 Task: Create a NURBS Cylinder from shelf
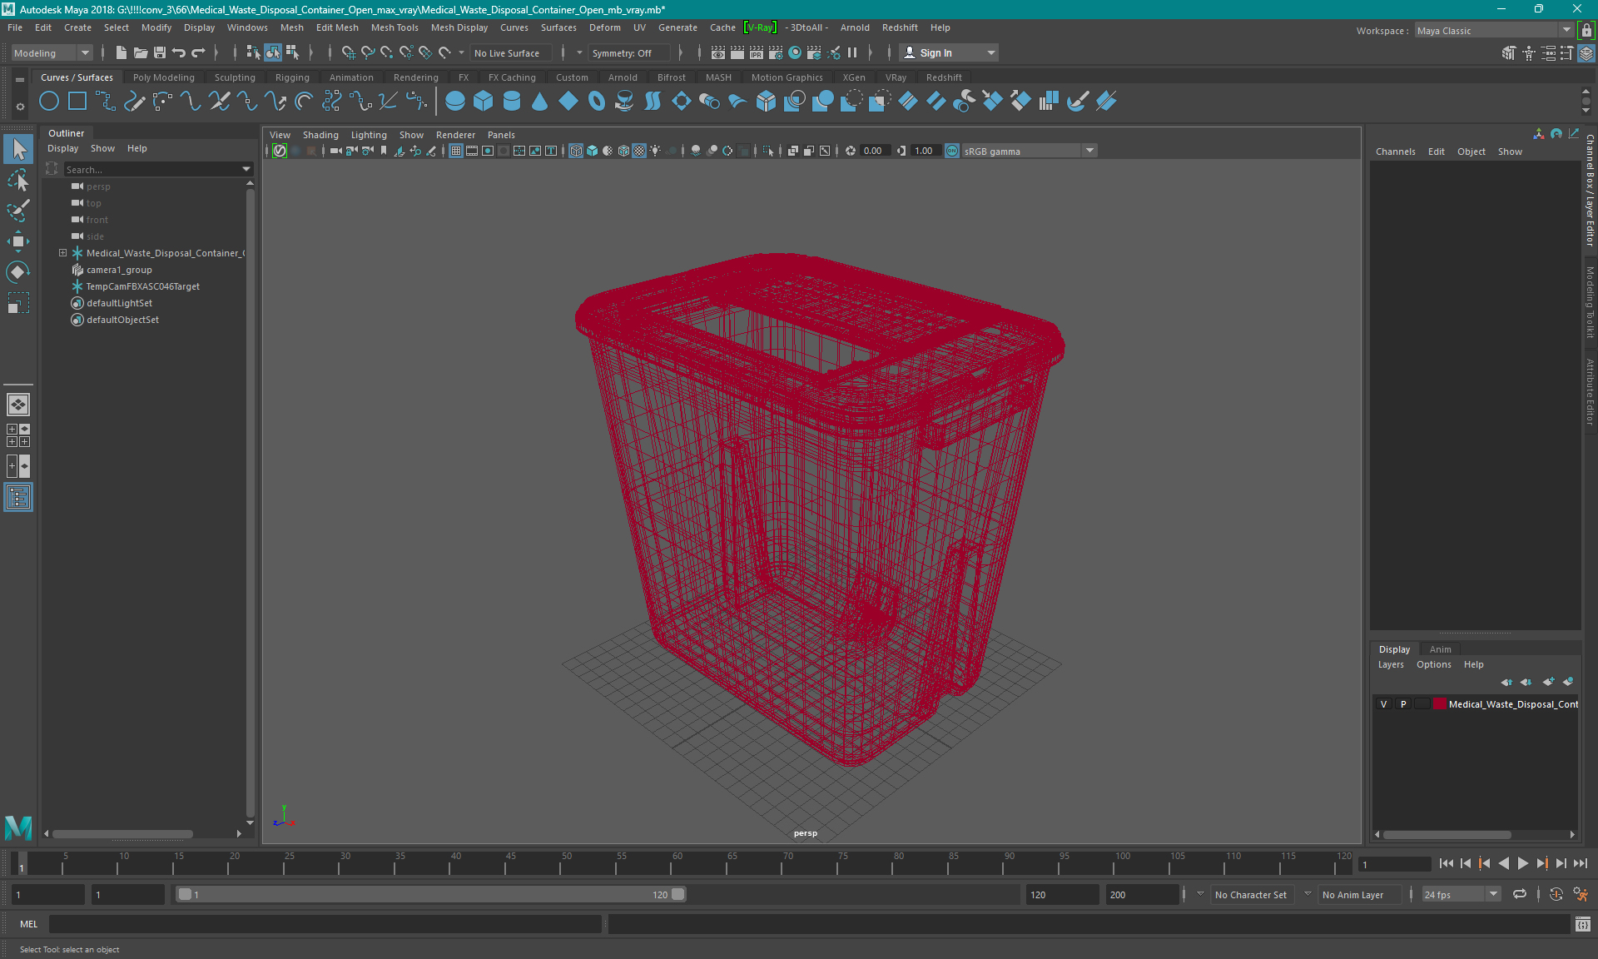click(x=512, y=102)
